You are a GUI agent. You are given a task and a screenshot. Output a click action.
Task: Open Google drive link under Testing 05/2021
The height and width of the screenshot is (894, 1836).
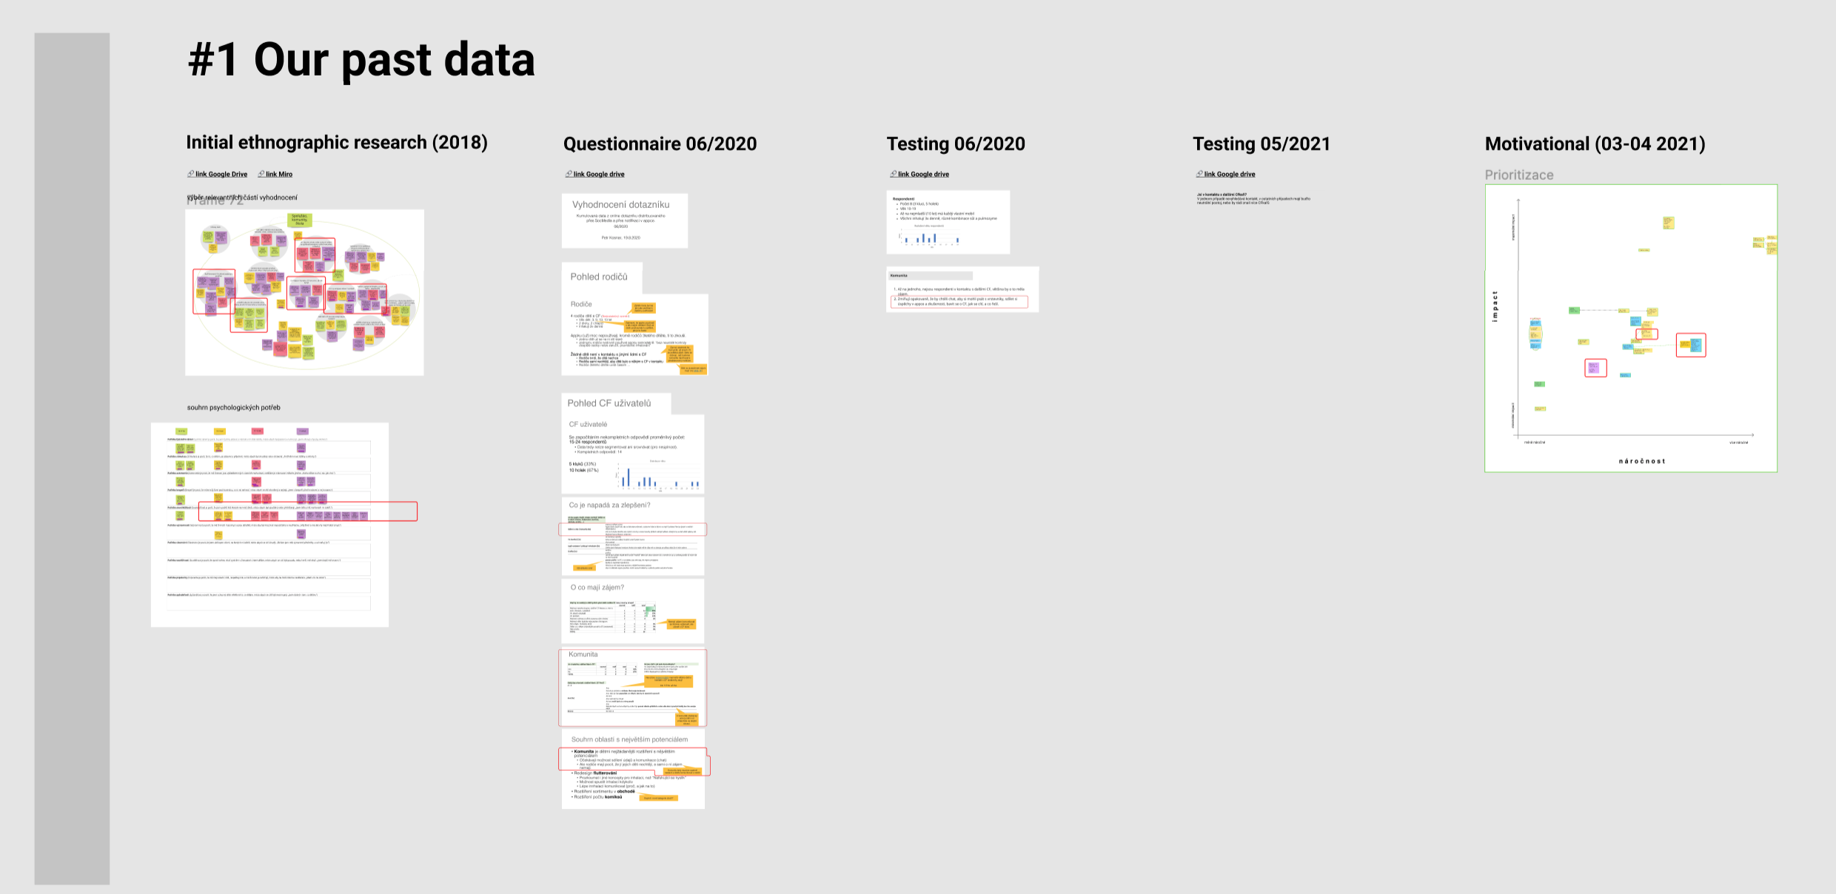1229,175
